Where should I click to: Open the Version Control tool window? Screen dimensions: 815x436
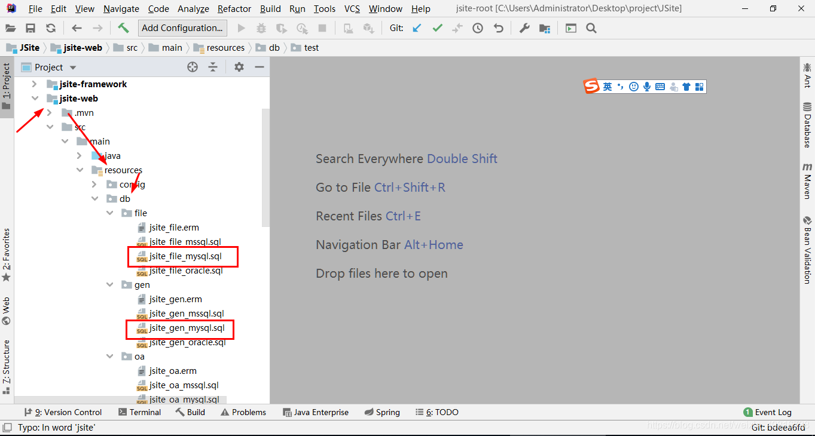[x=63, y=412]
